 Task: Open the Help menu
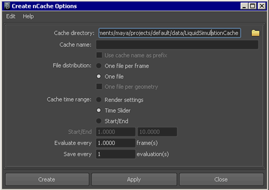28,16
